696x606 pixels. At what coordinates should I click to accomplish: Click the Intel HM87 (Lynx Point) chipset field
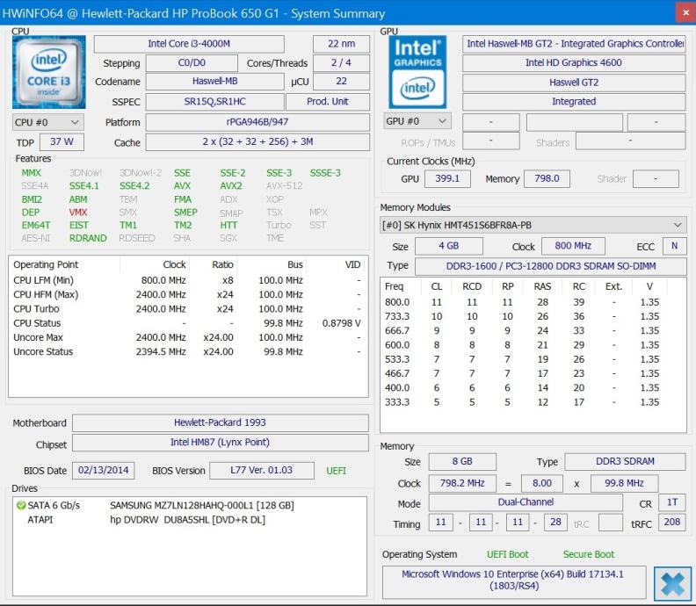[x=220, y=443]
